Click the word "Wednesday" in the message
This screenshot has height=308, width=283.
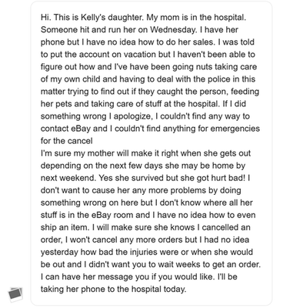[x=172, y=30]
